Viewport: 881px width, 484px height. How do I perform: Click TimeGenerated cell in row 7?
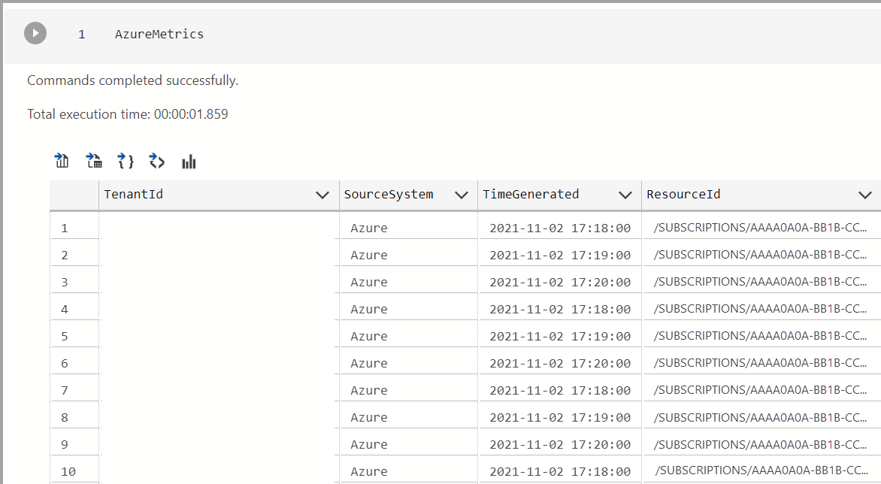click(x=560, y=391)
